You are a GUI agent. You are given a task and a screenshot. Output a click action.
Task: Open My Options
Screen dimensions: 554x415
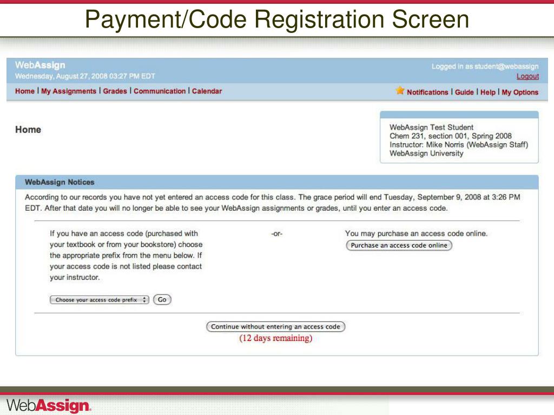pyautogui.click(x=520, y=92)
